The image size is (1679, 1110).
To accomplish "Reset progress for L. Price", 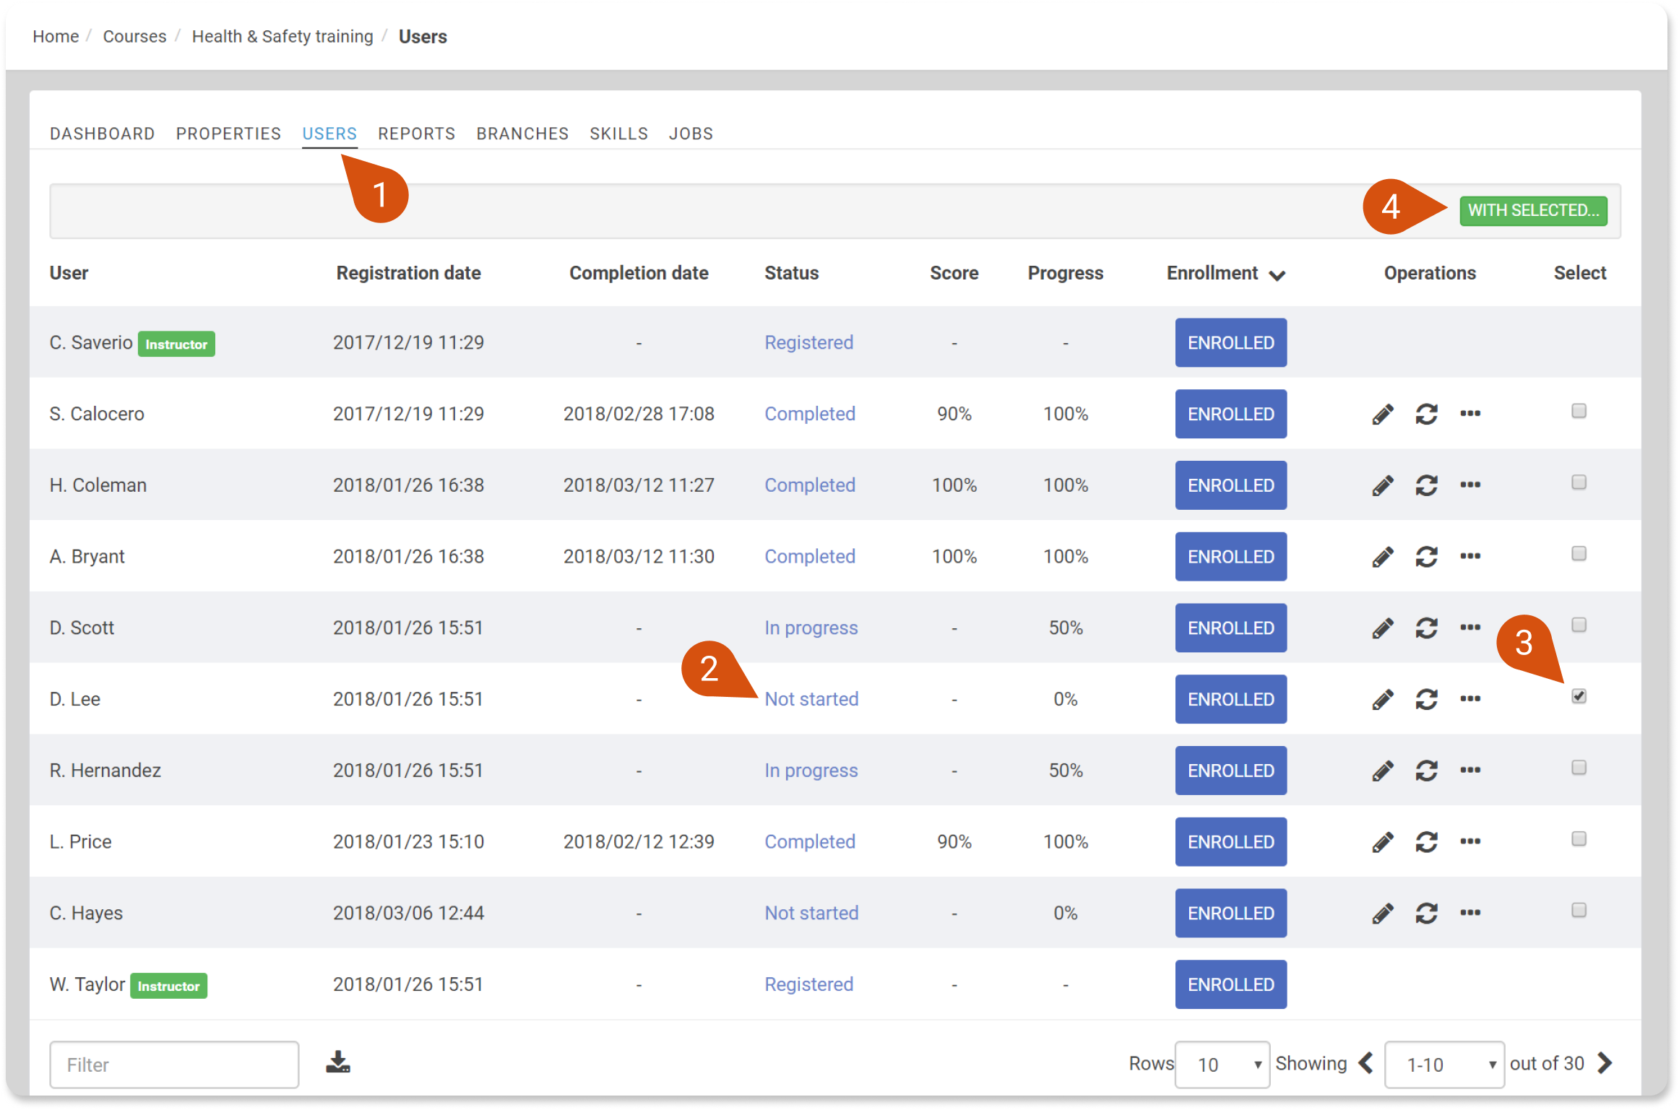I will click(x=1426, y=842).
